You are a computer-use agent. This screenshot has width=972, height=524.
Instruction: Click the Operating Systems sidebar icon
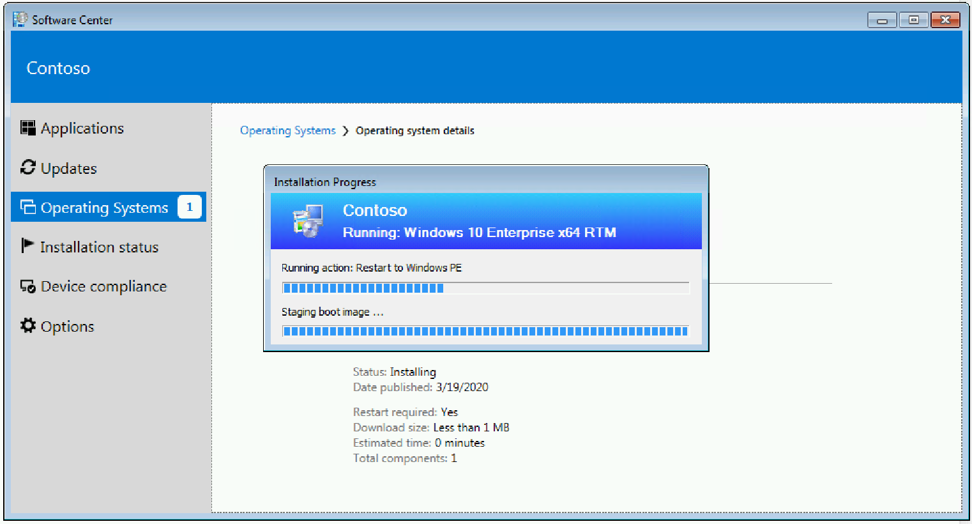pos(28,207)
